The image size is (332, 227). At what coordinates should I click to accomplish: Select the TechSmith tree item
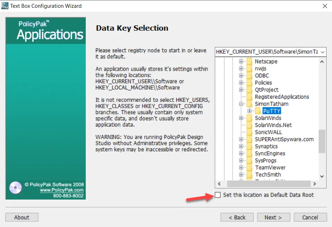[268, 174]
